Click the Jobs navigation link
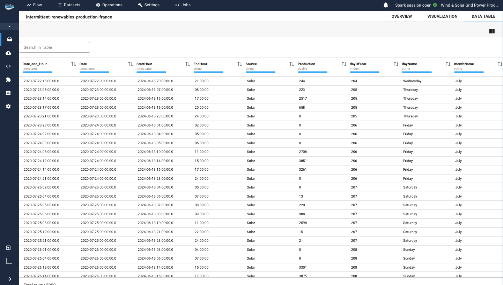 point(183,5)
